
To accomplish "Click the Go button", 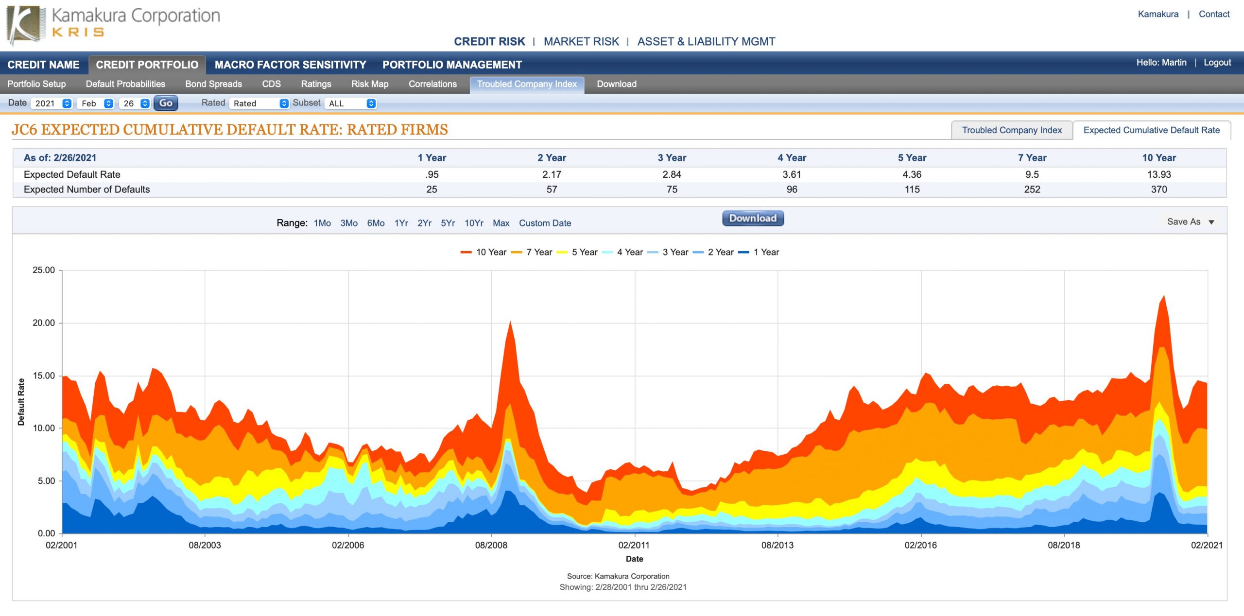I will click(x=166, y=103).
